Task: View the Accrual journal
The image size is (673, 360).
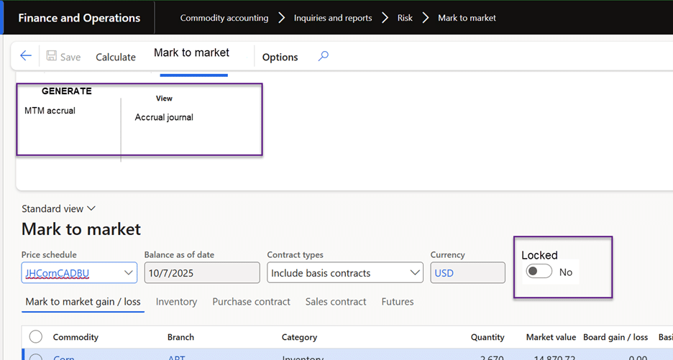Action: (x=164, y=117)
